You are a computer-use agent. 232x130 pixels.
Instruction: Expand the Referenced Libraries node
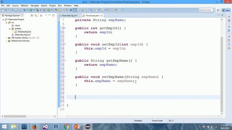7,41
